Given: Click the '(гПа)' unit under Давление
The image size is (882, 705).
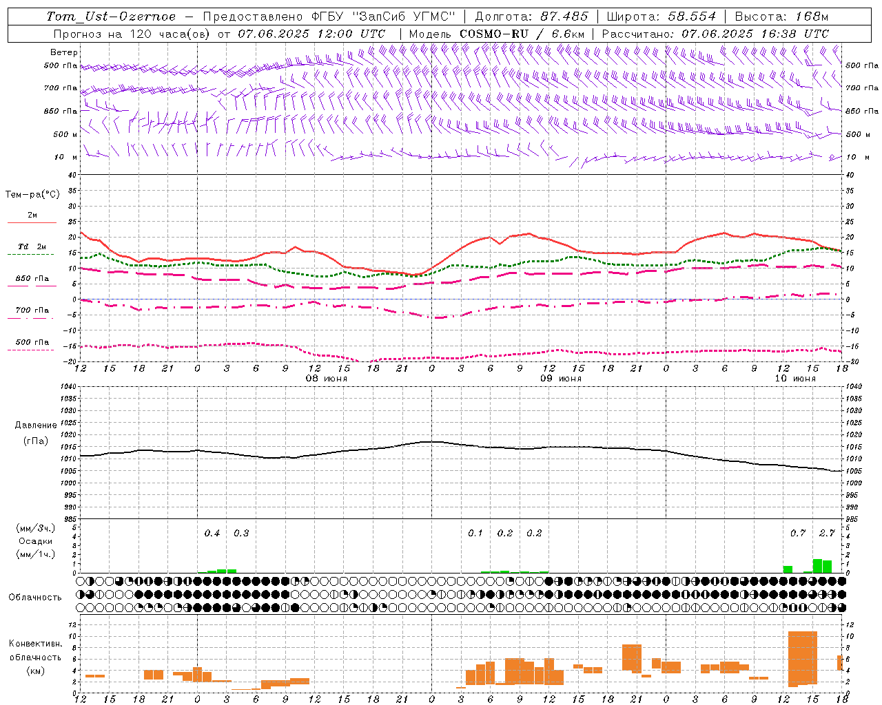Looking at the screenshot, I should 36,441.
